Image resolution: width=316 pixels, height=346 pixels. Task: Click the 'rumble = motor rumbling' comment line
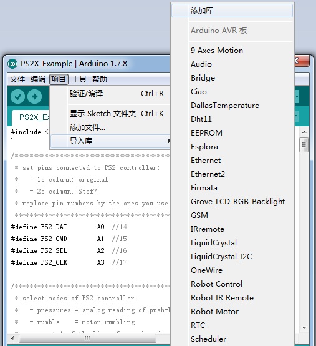(x=75, y=322)
